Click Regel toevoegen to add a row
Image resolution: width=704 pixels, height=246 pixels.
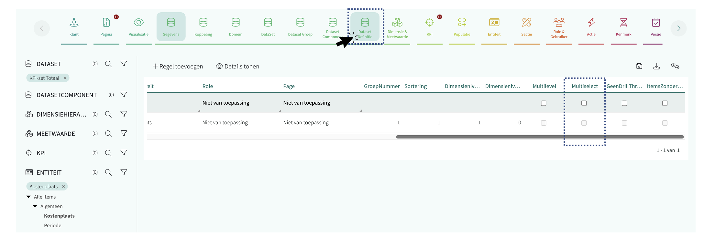178,67
